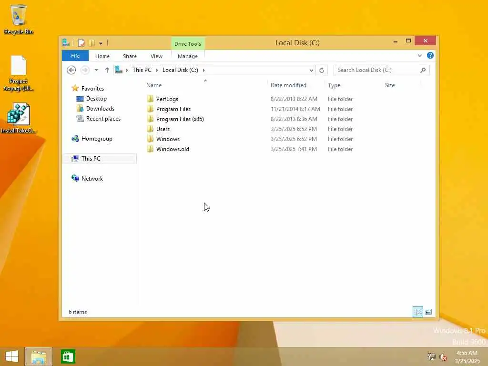Open the File tab

pyautogui.click(x=75, y=56)
